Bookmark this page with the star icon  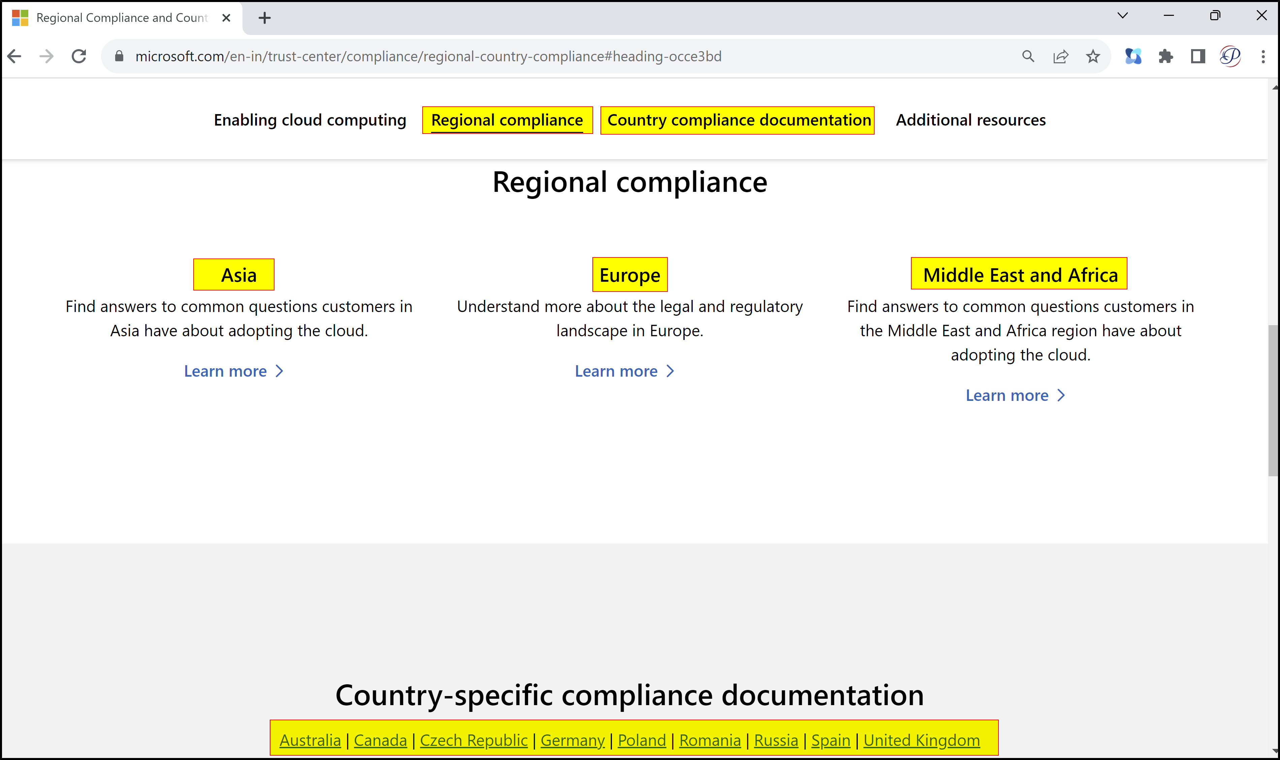click(x=1092, y=56)
